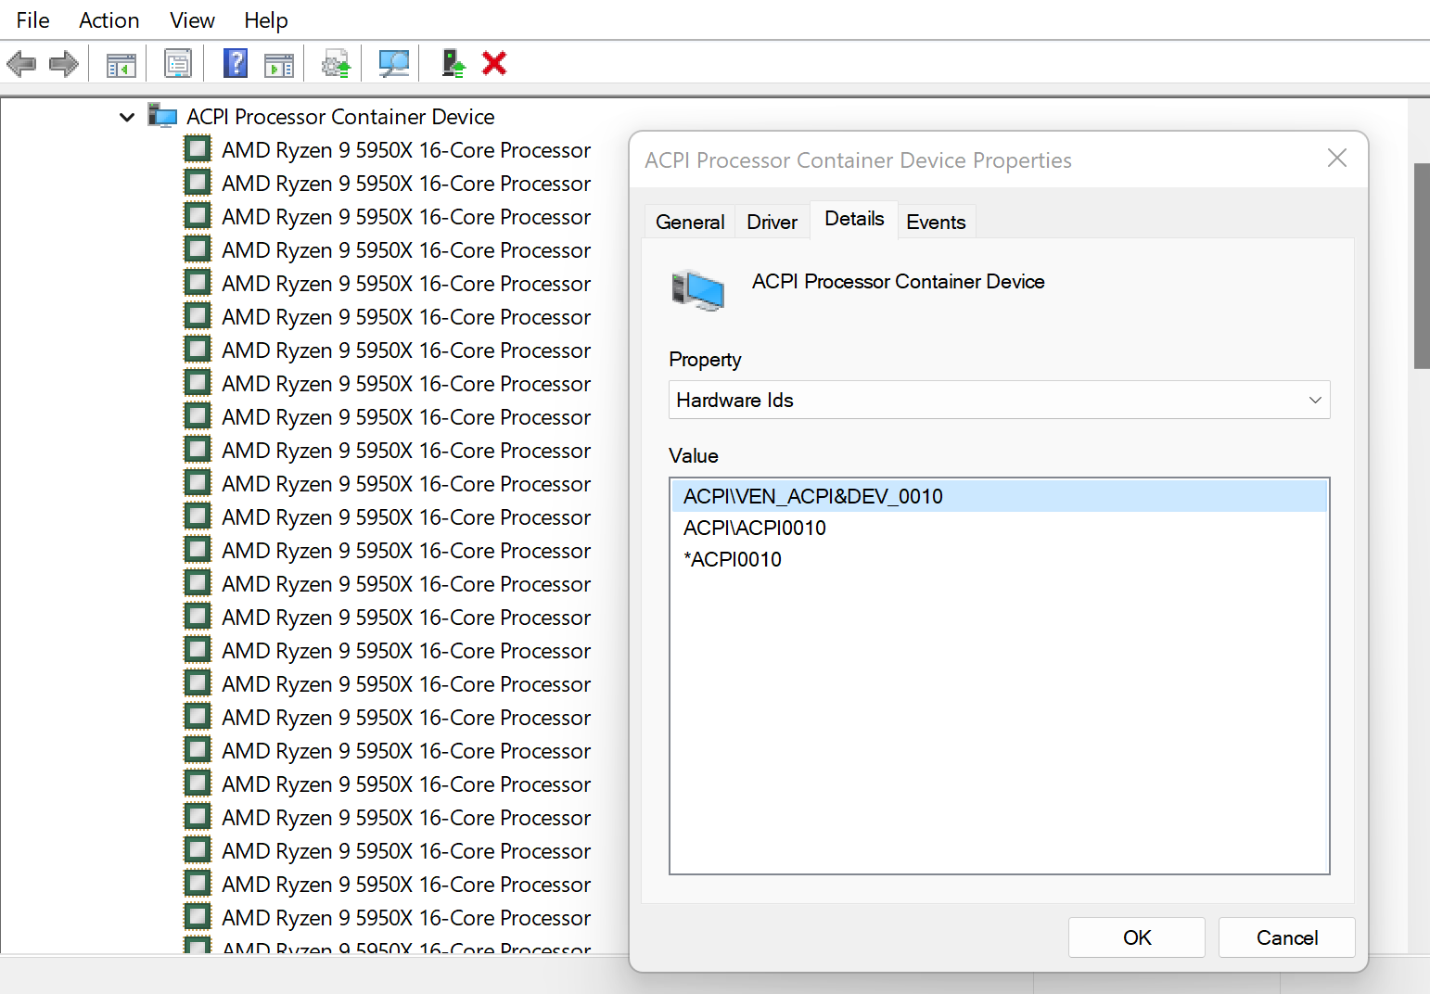Click the Forward arrow toolbar icon
The height and width of the screenshot is (994, 1430).
tap(63, 64)
